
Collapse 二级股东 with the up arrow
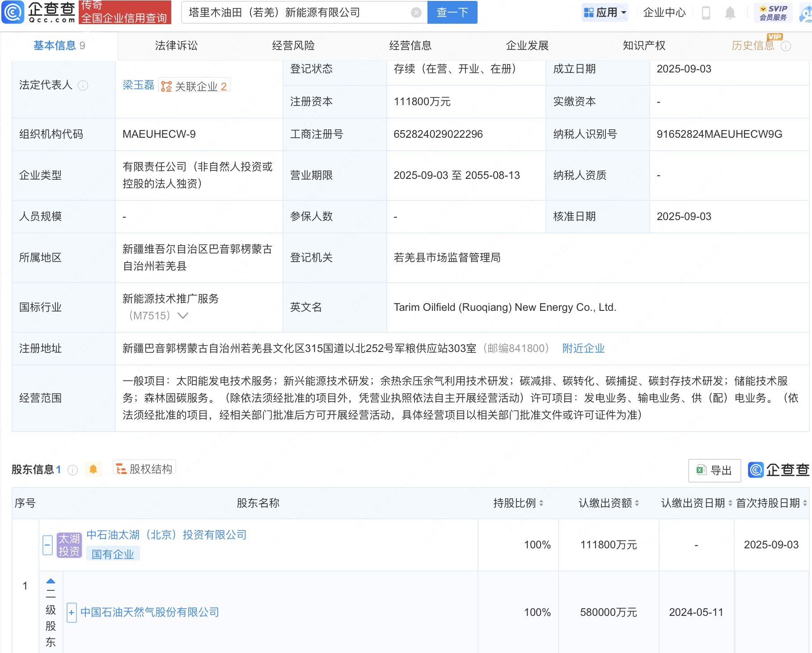pos(51,581)
